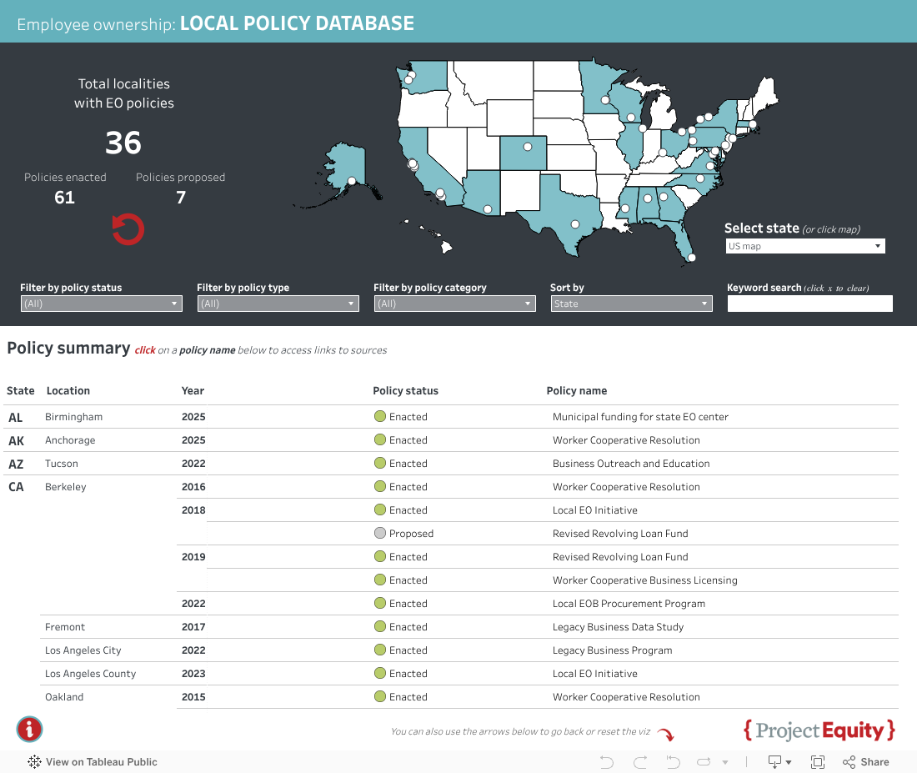The height and width of the screenshot is (773, 917).
Task: Open the Download menu icon
Action: tap(779, 761)
